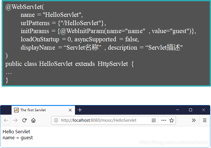Open a new tab with plus button
The width and height of the screenshot is (211, 148).
click(x=80, y=110)
